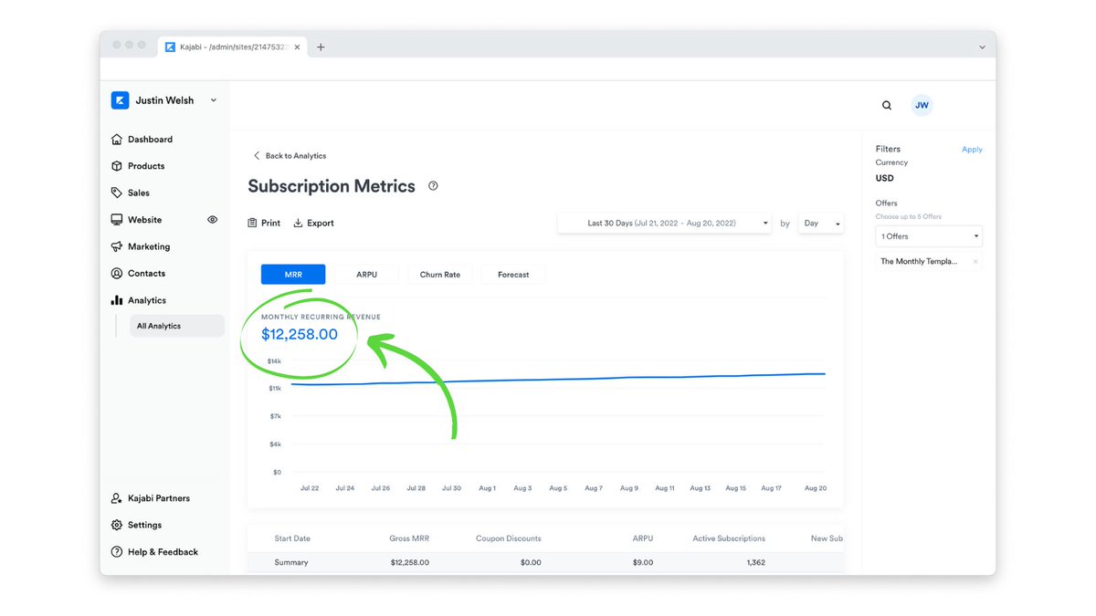This screenshot has height=616, width=1096.
Task: Switch to the ARPU tab
Action: 366,274
